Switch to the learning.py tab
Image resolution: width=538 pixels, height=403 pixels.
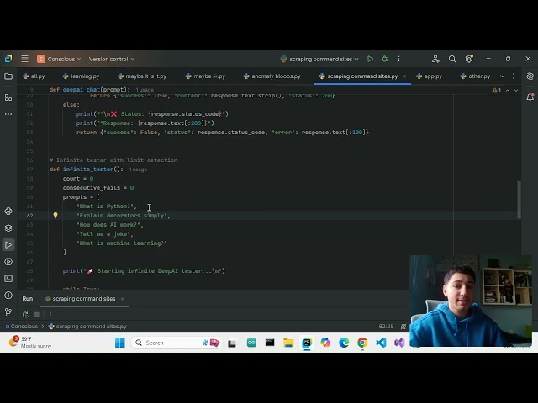tap(81, 76)
